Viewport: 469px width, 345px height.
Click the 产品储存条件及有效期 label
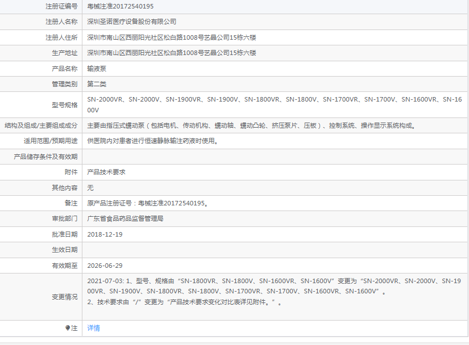(x=46, y=157)
